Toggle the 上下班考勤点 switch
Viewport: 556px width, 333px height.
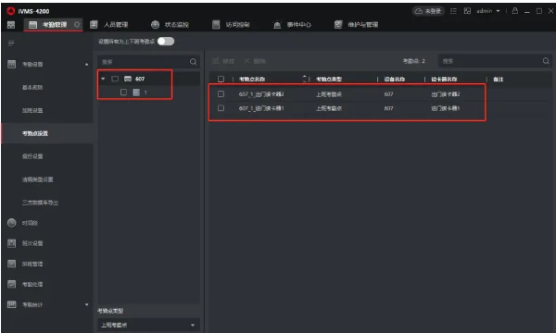pos(166,42)
